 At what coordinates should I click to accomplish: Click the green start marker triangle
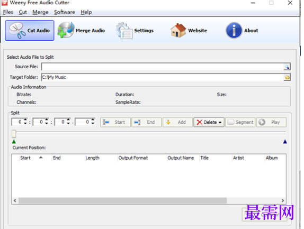[x=14, y=142]
